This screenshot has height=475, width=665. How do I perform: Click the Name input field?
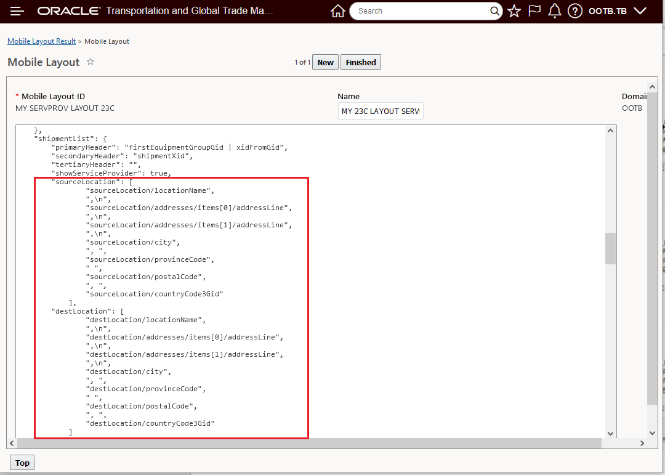click(x=381, y=112)
